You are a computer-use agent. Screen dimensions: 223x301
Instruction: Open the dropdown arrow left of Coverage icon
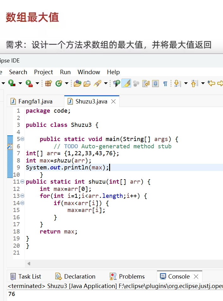pos(3,83)
